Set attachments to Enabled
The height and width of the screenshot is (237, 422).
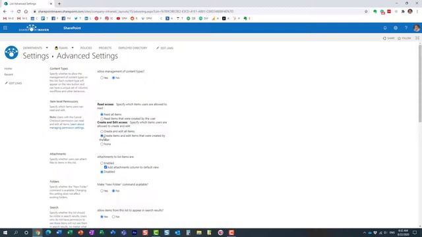pyautogui.click(x=102, y=163)
